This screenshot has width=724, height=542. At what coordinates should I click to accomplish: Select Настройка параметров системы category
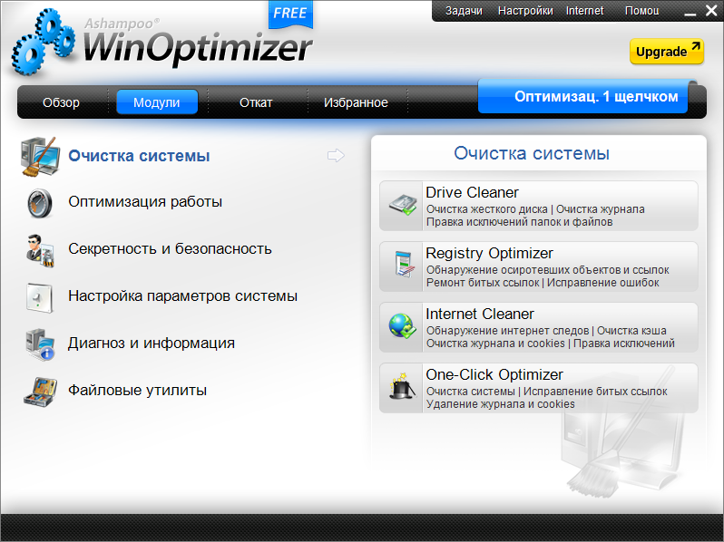click(x=183, y=295)
